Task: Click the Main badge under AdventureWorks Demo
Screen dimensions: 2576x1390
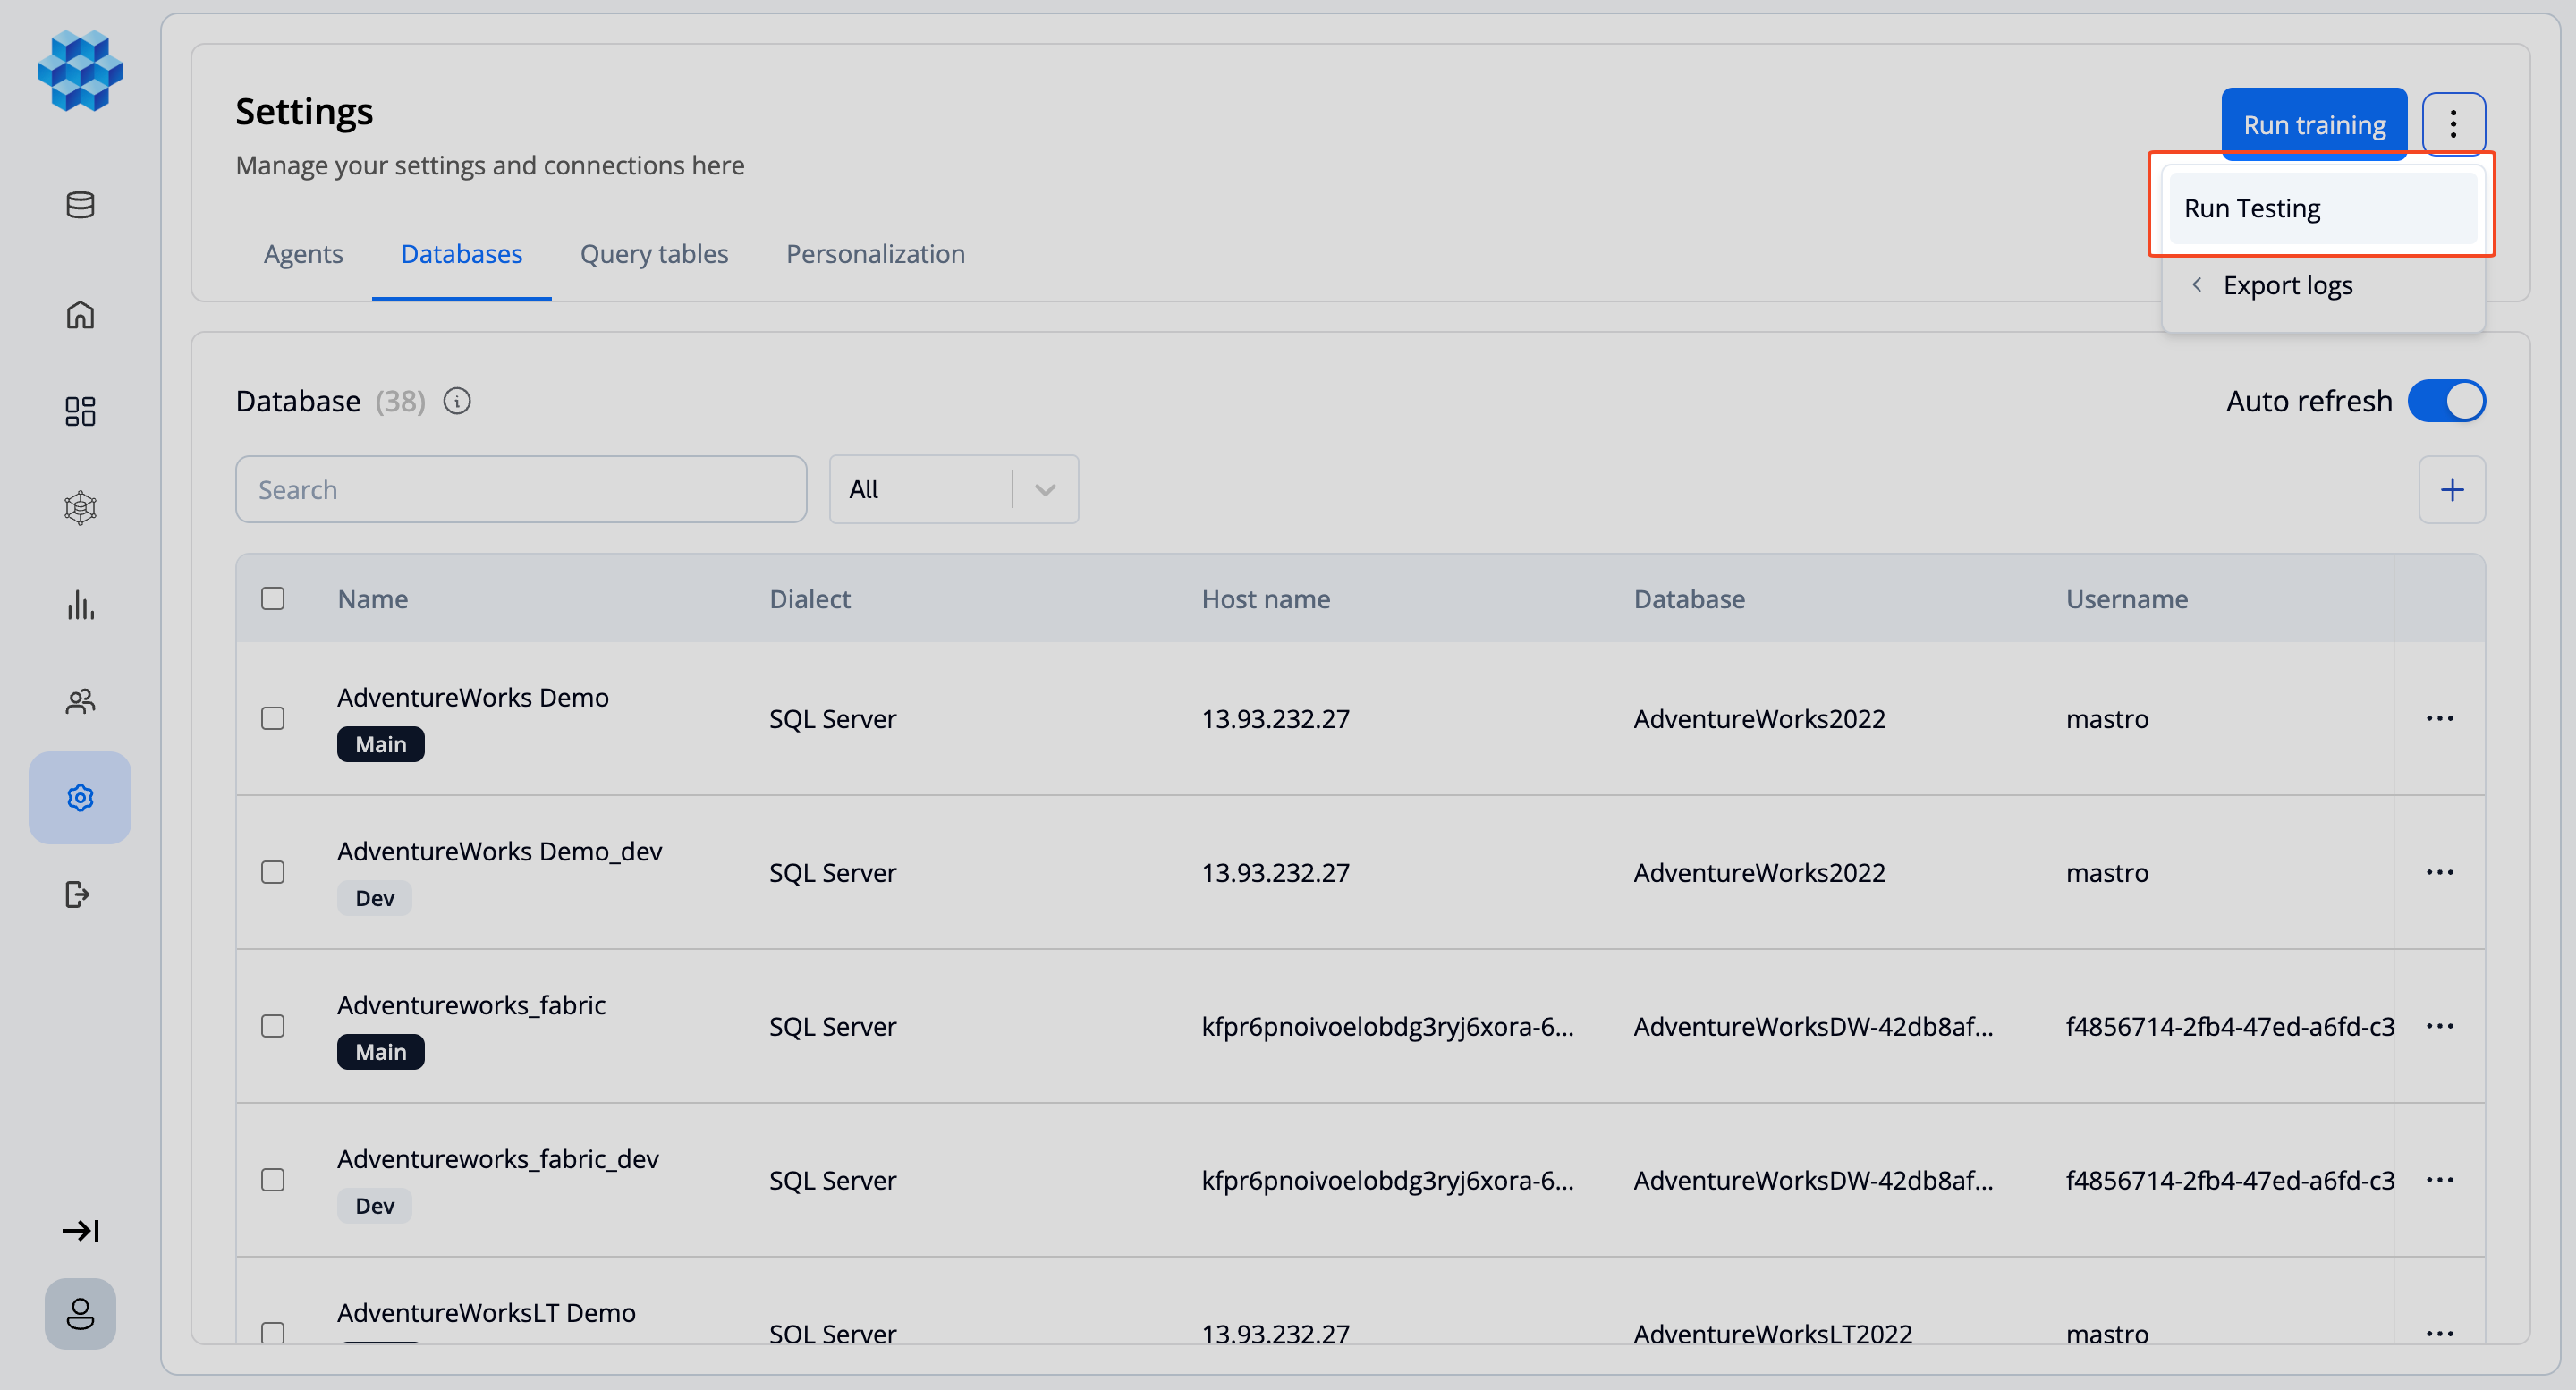Action: 380,744
